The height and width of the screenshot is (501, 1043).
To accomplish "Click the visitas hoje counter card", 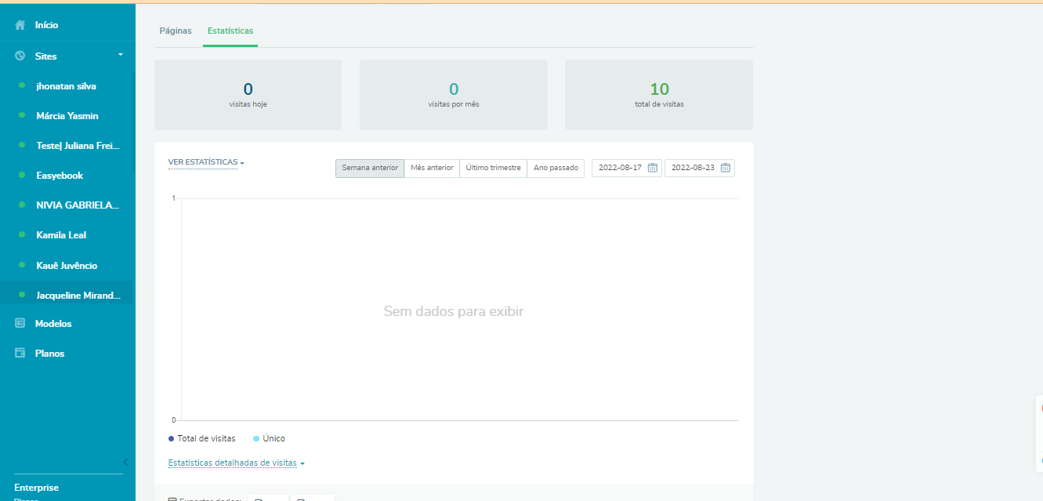I will [x=248, y=95].
